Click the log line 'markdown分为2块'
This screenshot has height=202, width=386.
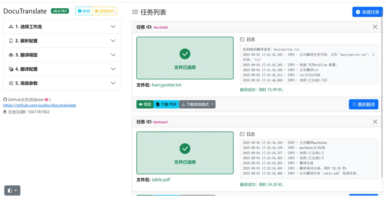coord(313,148)
